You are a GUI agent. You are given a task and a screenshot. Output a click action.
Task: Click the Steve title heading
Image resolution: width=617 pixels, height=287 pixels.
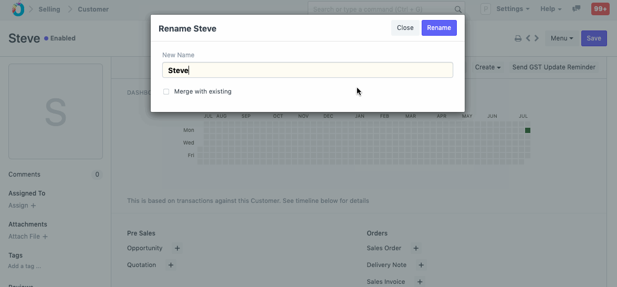tap(24, 38)
